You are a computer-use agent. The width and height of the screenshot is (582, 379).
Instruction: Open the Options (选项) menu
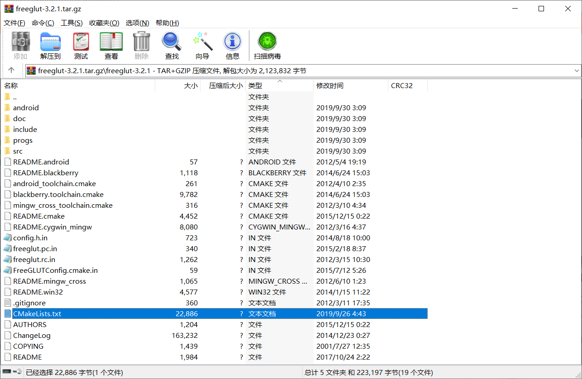click(138, 23)
